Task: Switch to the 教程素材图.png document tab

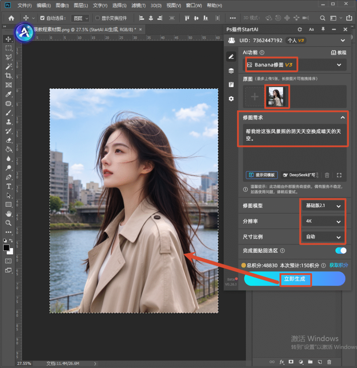Action: pyautogui.click(x=84, y=29)
